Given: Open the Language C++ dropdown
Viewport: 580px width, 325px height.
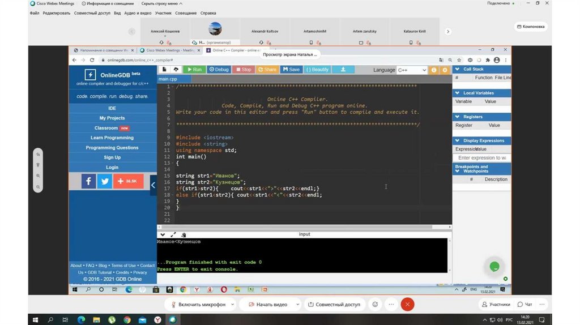Looking at the screenshot, I should [x=412, y=70].
